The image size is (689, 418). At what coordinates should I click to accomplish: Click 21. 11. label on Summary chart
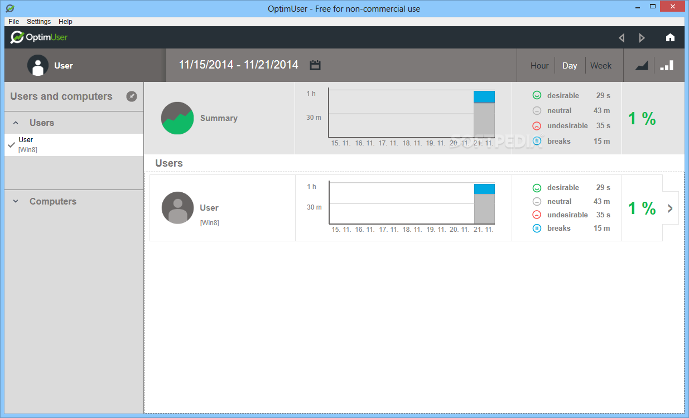(483, 143)
